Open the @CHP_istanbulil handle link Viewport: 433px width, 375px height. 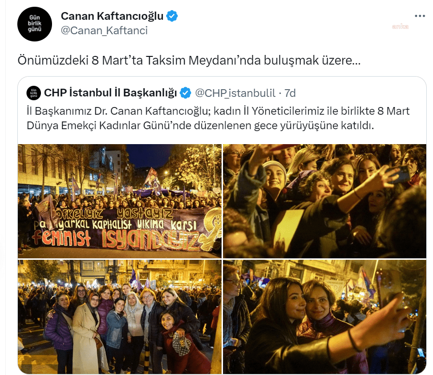(235, 93)
